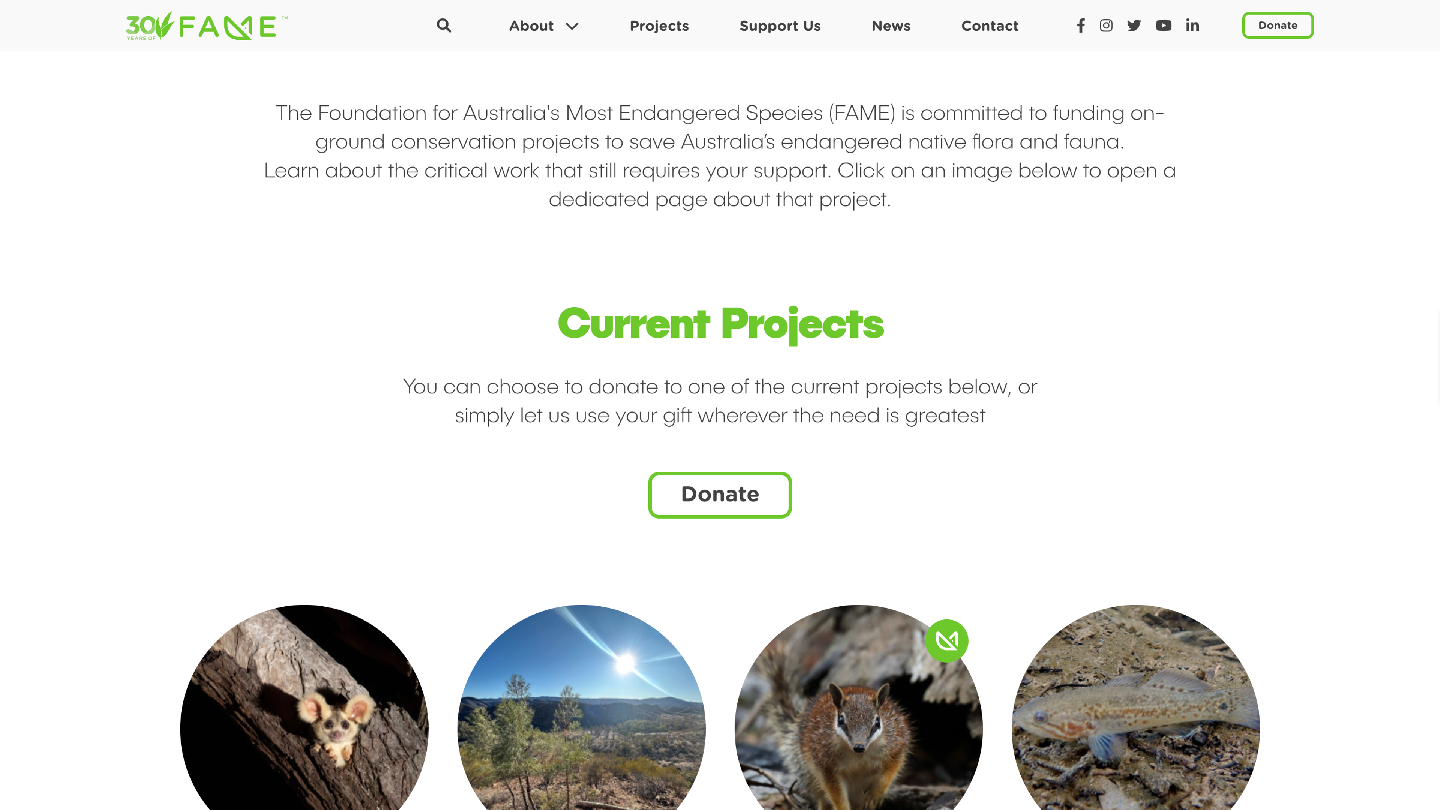This screenshot has width=1440, height=810.
Task: Open the Support Us menu item
Action: pos(780,26)
